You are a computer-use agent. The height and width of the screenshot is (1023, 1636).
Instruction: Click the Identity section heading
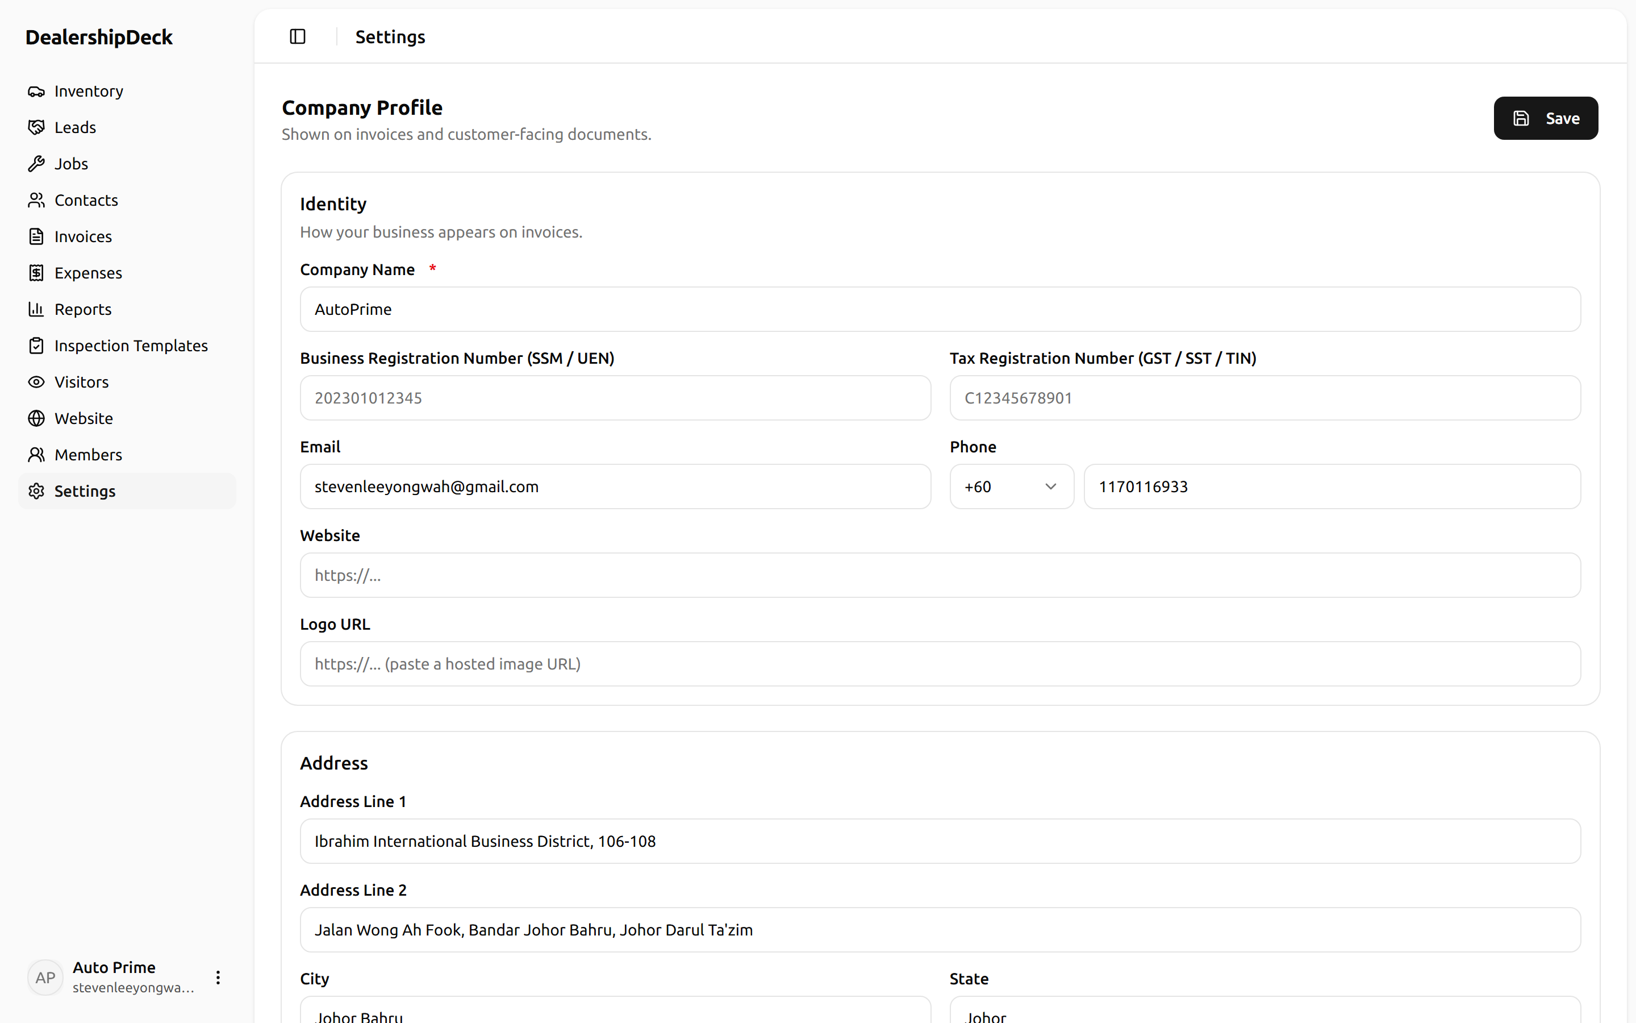[x=333, y=203]
